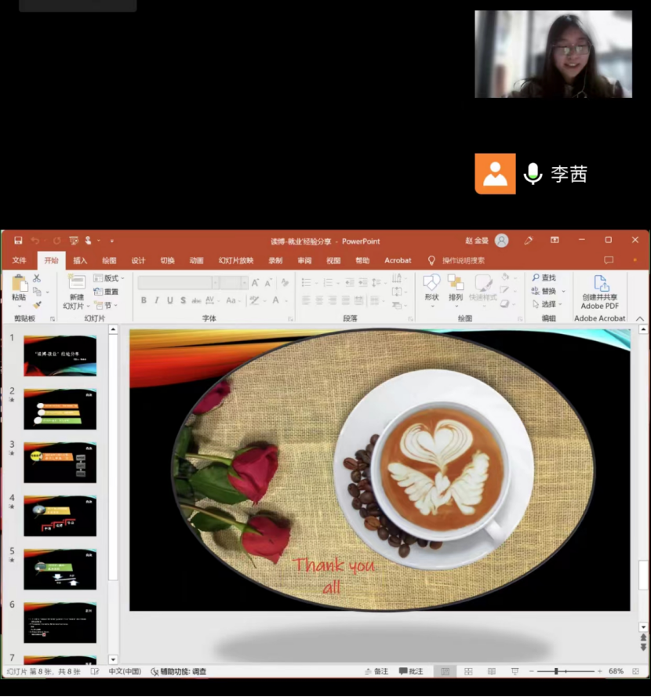
Task: Switch to Slide Sorter view icon
Action: pos(468,672)
